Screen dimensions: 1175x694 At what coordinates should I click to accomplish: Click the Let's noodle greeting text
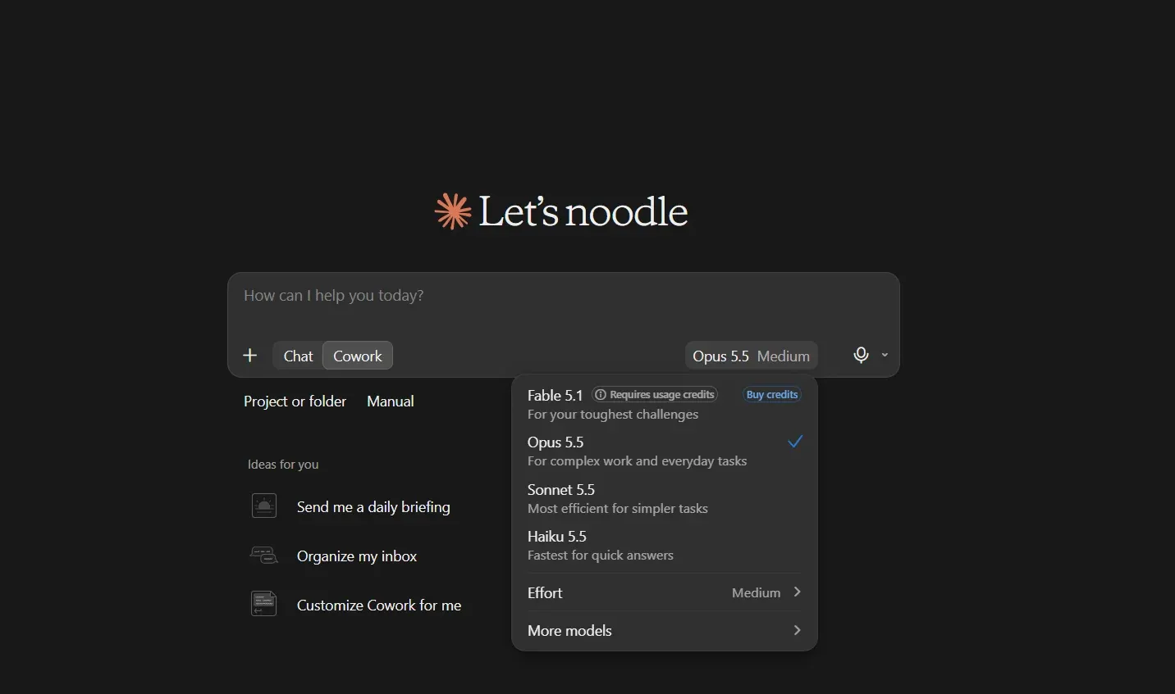click(x=583, y=211)
